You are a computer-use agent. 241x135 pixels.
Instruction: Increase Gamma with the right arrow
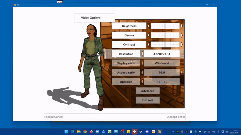[x=182, y=35]
